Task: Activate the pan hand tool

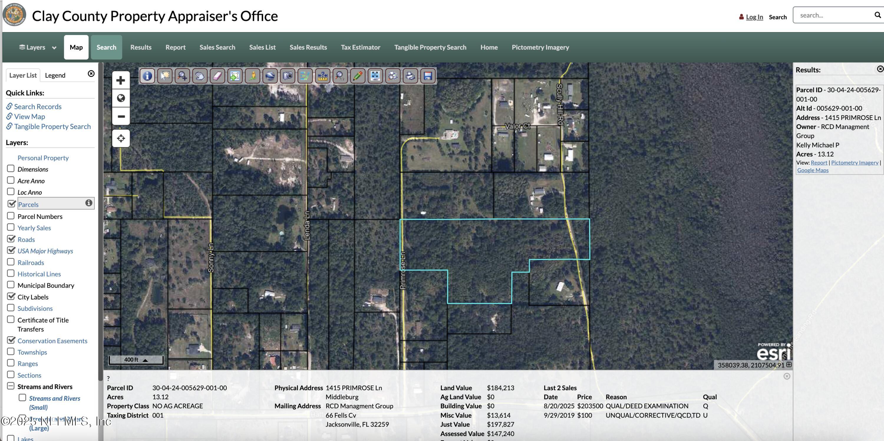Action: pos(200,76)
